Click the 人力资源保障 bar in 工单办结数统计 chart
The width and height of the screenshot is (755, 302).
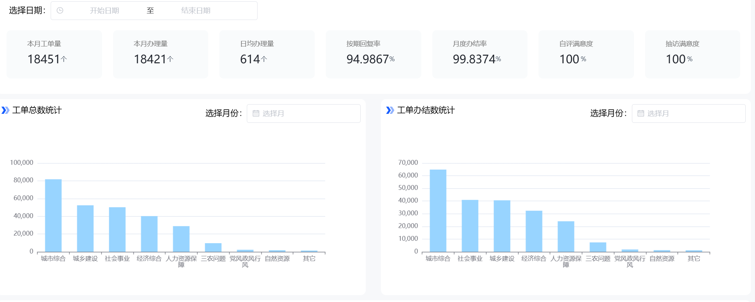click(x=566, y=237)
